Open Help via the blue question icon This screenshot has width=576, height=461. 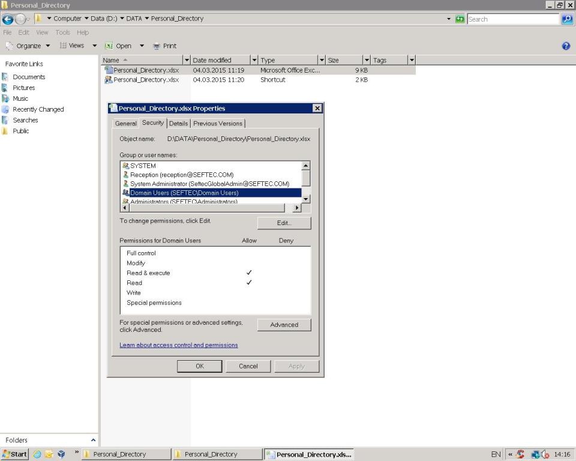tap(566, 46)
